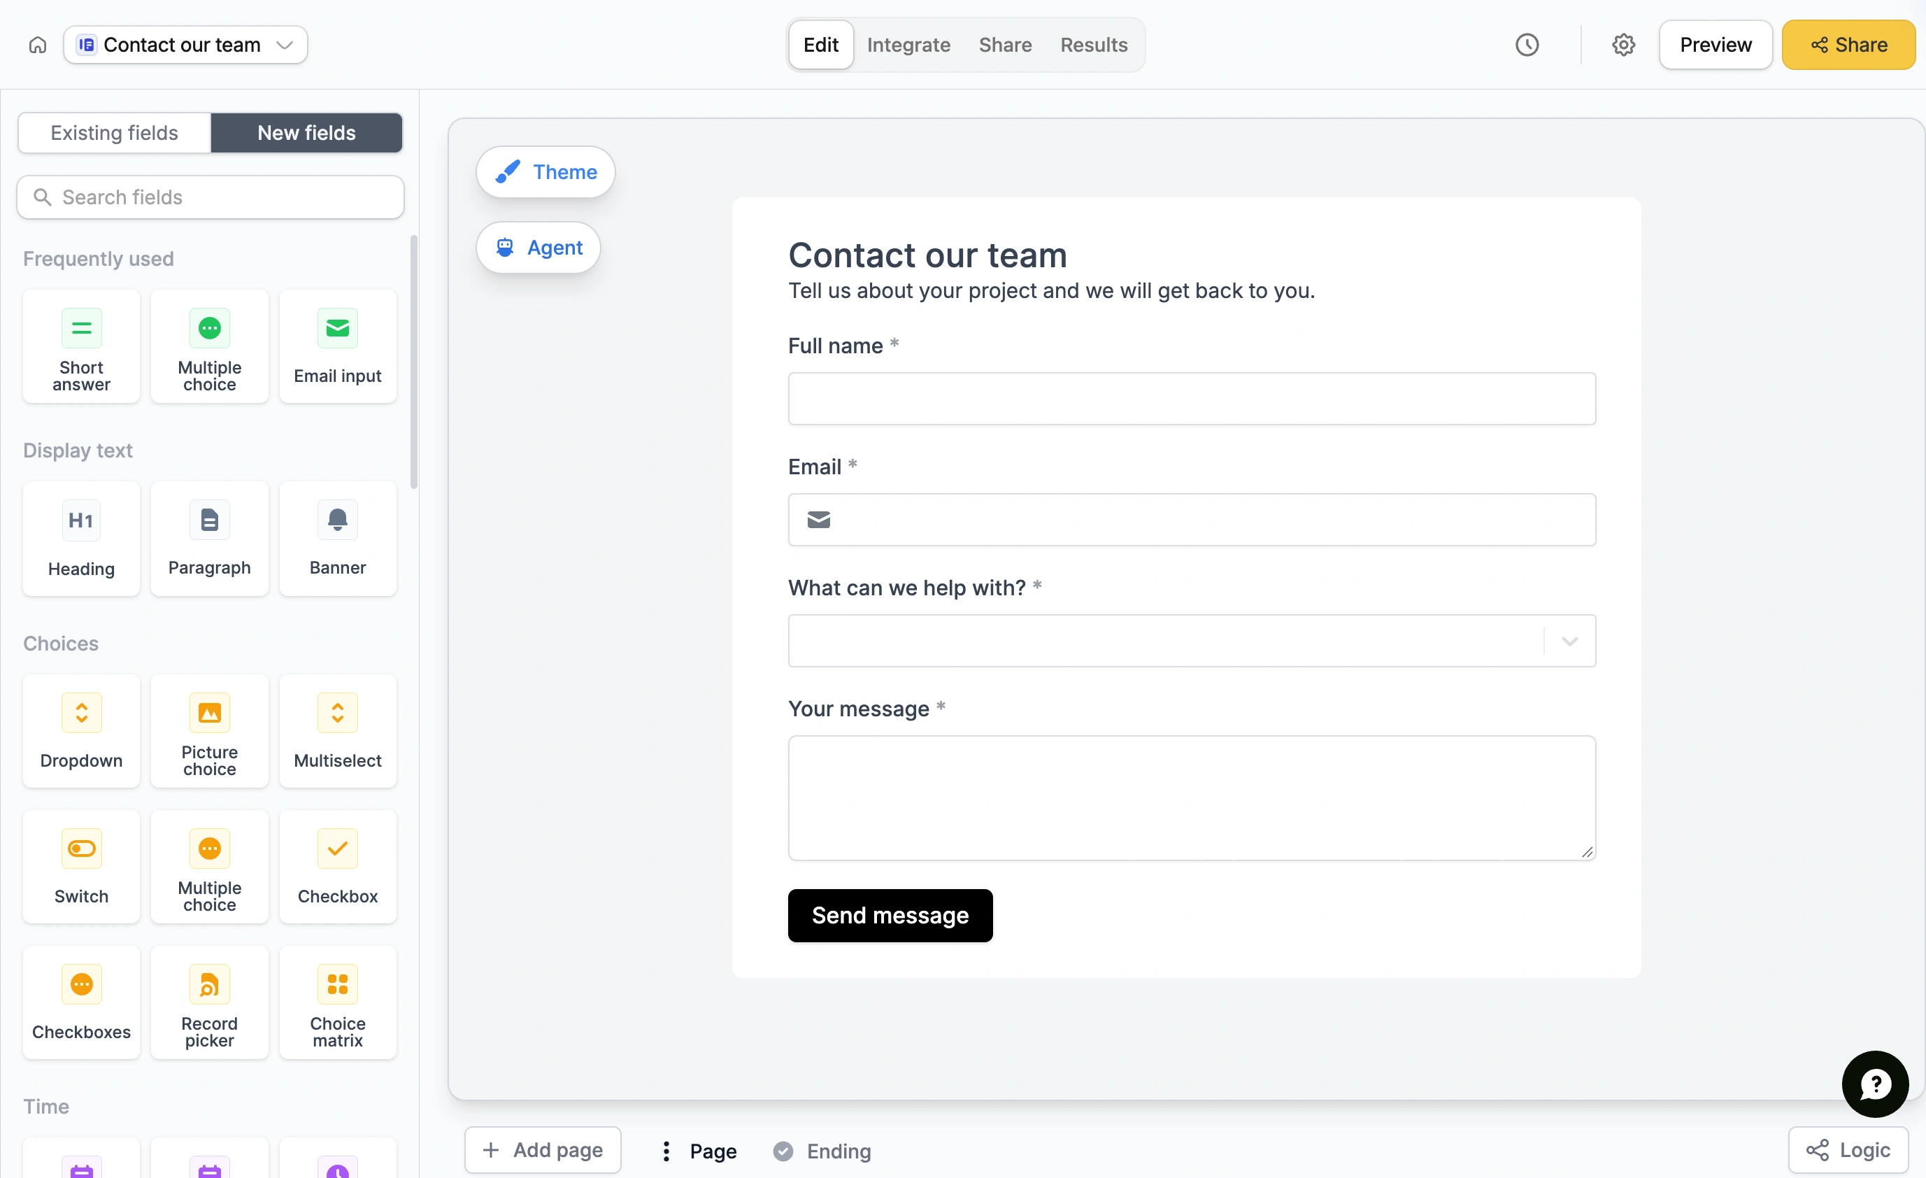Screen dimensions: 1926x1178
Task: Add a Picture choice field
Action: [x=210, y=731]
